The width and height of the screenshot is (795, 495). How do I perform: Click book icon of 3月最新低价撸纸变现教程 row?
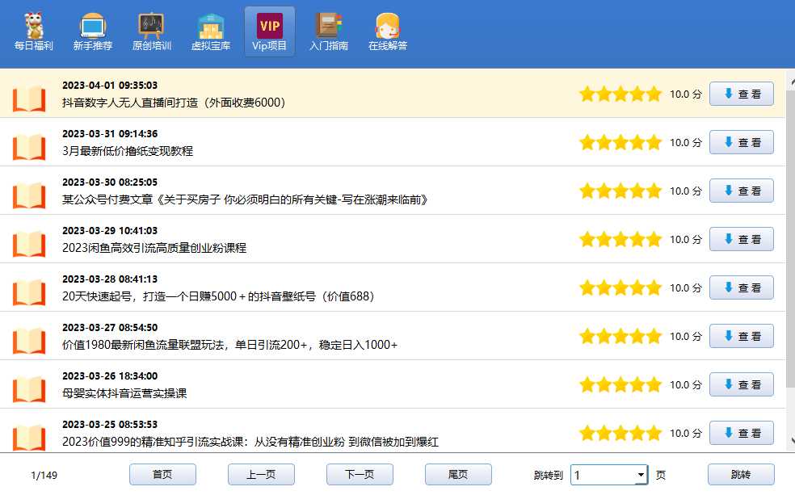pos(29,147)
